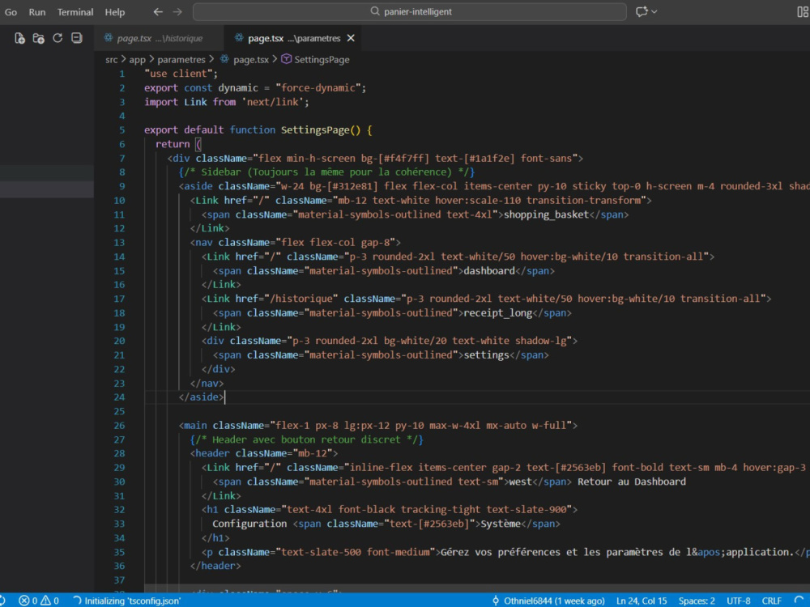
Task: Click the closing </nav> tag on line 23
Action: point(207,384)
